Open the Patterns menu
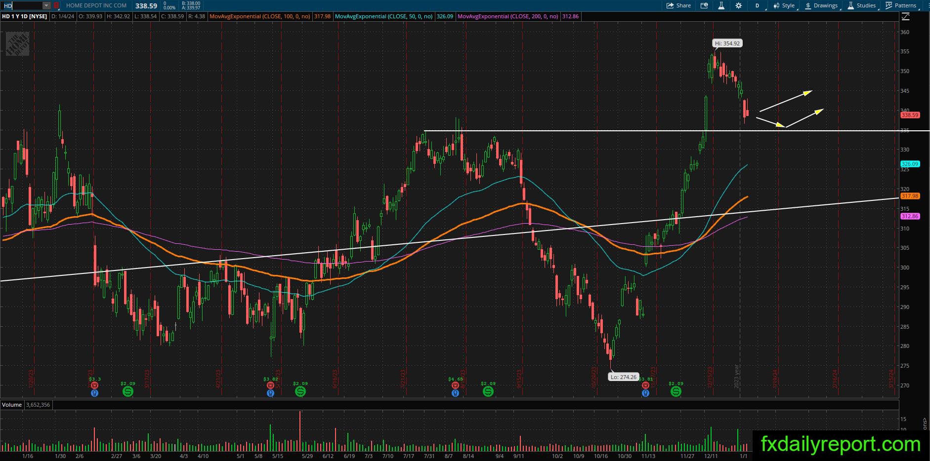The width and height of the screenshot is (930, 461). (901, 5)
